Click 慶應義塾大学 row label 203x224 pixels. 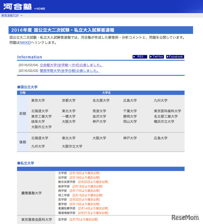[32, 193]
